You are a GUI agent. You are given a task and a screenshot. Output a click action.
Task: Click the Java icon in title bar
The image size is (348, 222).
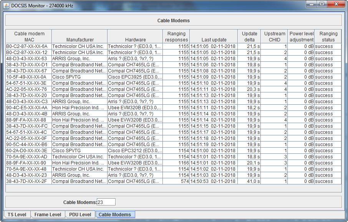coord(7,5)
